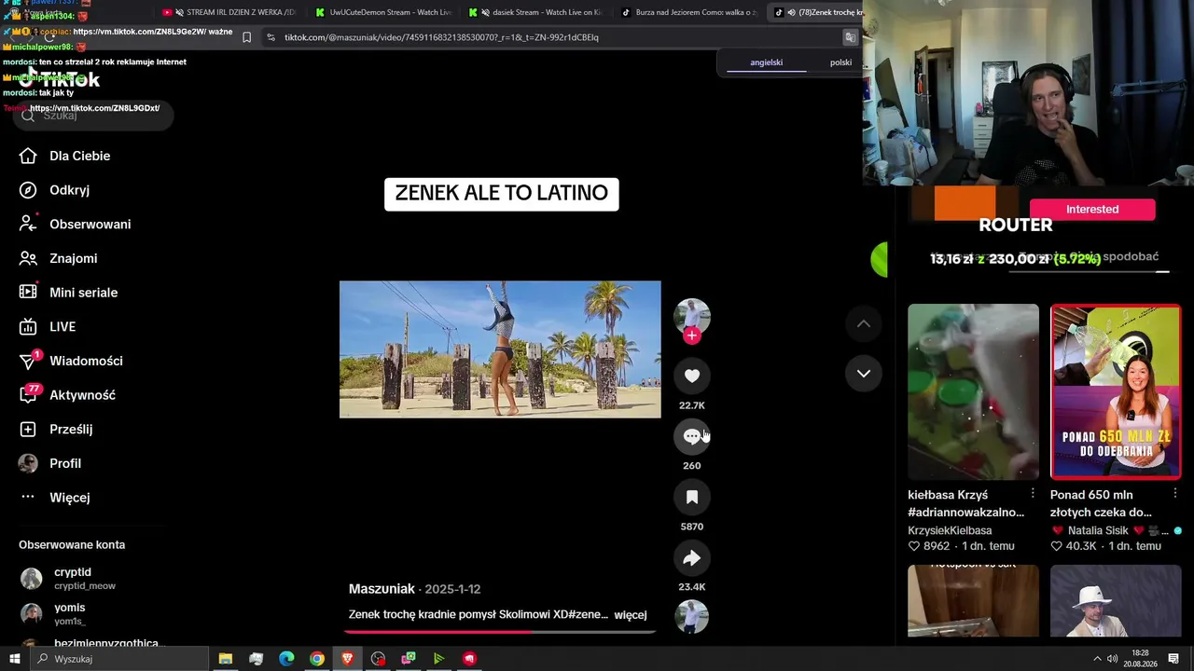Open Windows Start menu
Image resolution: width=1194 pixels, height=671 pixels.
point(15,659)
